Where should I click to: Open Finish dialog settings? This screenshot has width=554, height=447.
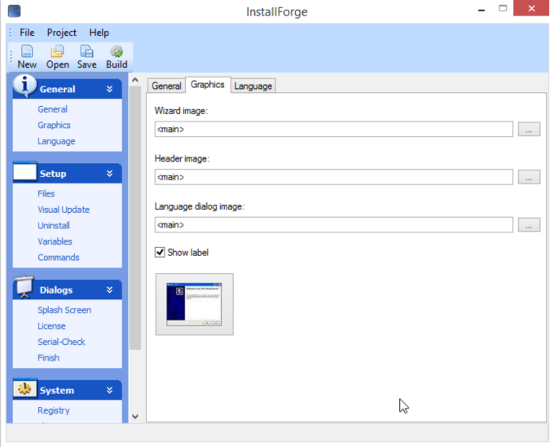[48, 358]
